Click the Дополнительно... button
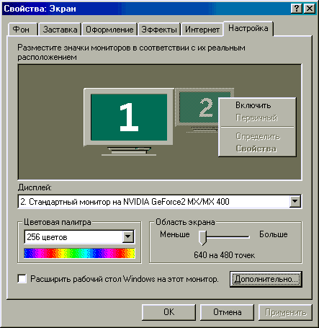319x328 pixels. tap(266, 279)
